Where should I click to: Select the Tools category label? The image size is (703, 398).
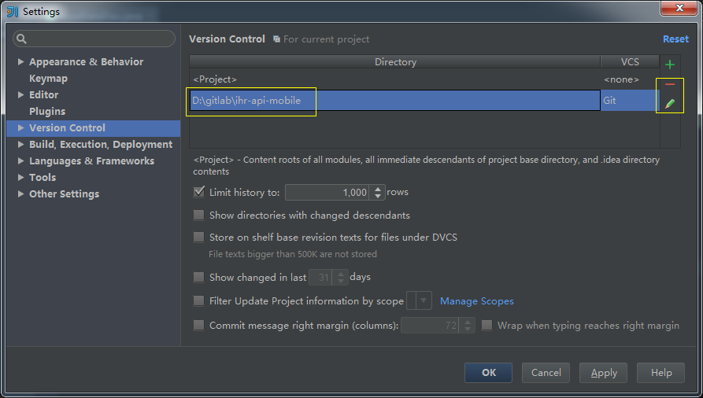[x=43, y=178]
